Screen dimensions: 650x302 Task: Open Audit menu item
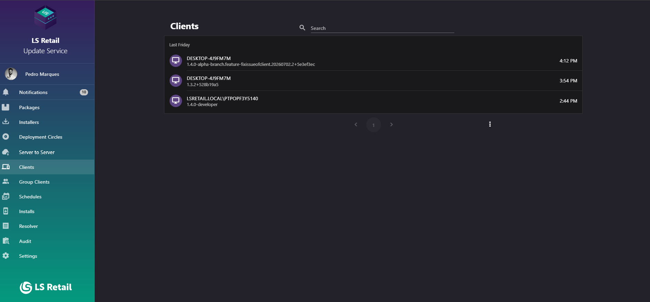click(x=47, y=241)
